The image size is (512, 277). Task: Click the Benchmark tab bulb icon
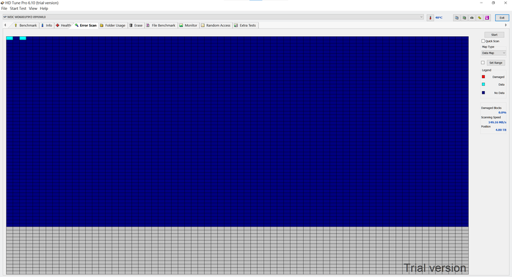(15, 25)
